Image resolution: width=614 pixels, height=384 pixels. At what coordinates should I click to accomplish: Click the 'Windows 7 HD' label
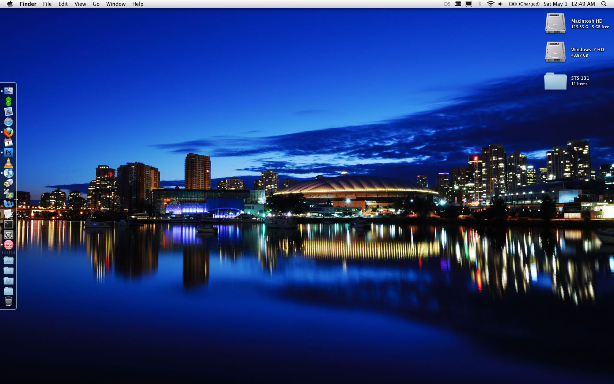click(588, 49)
